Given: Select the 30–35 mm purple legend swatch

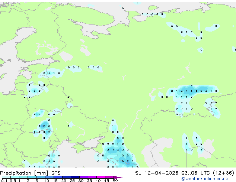Looking at the screenshot, I should click(x=84, y=177).
